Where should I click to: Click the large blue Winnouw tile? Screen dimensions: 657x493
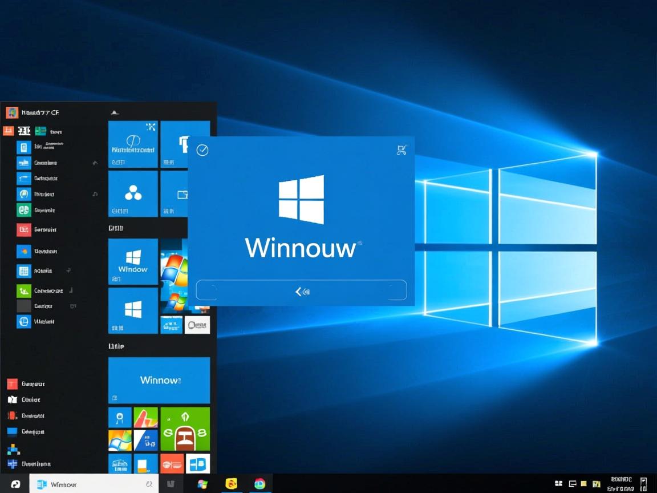point(159,380)
